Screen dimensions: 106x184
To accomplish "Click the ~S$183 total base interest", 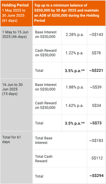I will 96,140.
